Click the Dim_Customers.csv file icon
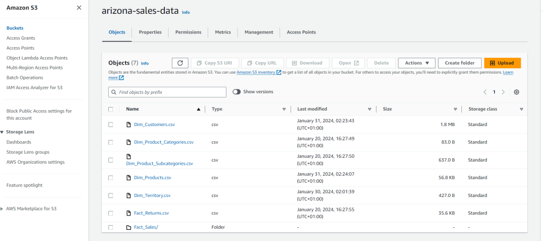The image size is (543, 241). [128, 124]
